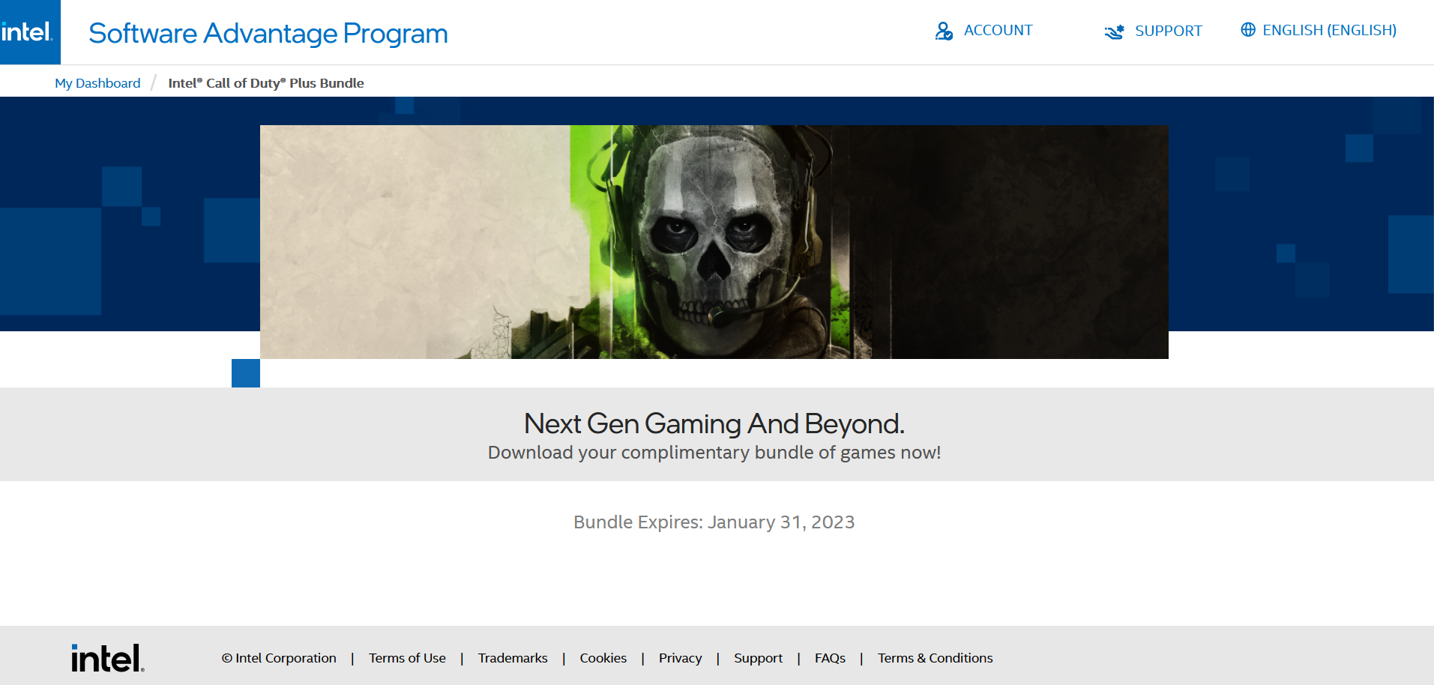Go to Software Advantage Program home

pos(268,34)
